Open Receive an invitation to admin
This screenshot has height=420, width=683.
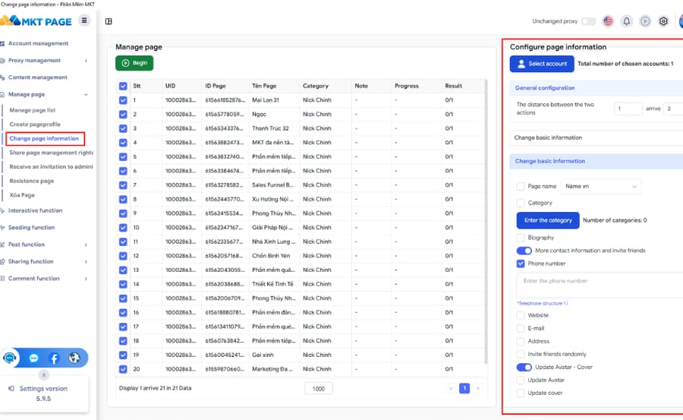coord(51,166)
